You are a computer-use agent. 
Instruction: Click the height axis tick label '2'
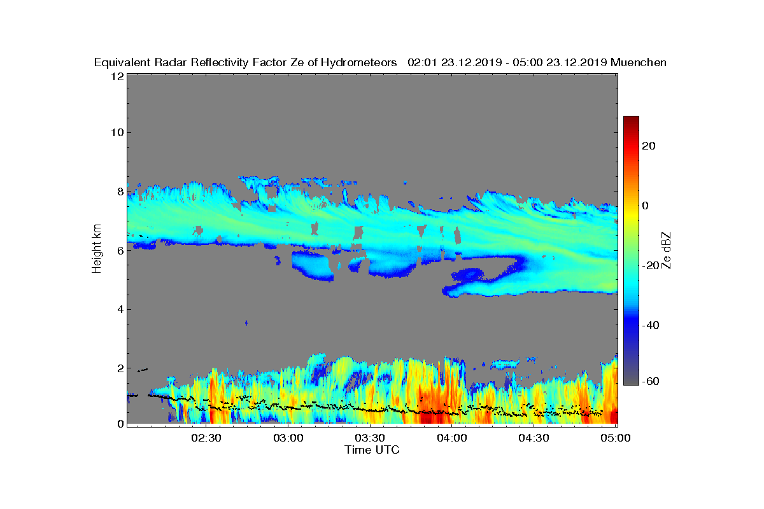coord(120,368)
